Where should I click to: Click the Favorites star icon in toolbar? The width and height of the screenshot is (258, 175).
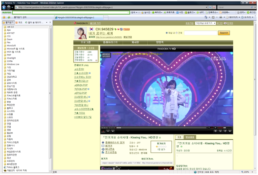pos(4,17)
